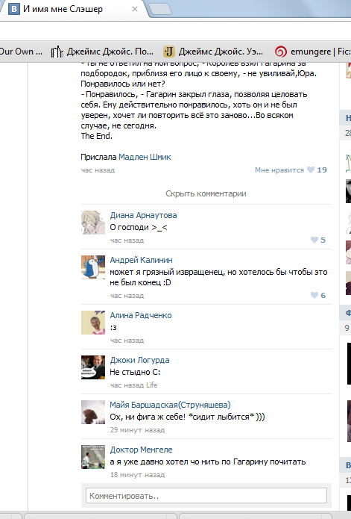This screenshot has height=519, width=351.
Task: Close the И имя мне Слэшер tab
Action: coord(135,9)
